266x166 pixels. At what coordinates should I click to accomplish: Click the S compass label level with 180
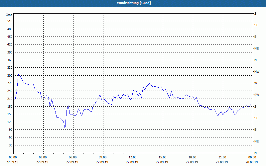[x=255, y=107]
